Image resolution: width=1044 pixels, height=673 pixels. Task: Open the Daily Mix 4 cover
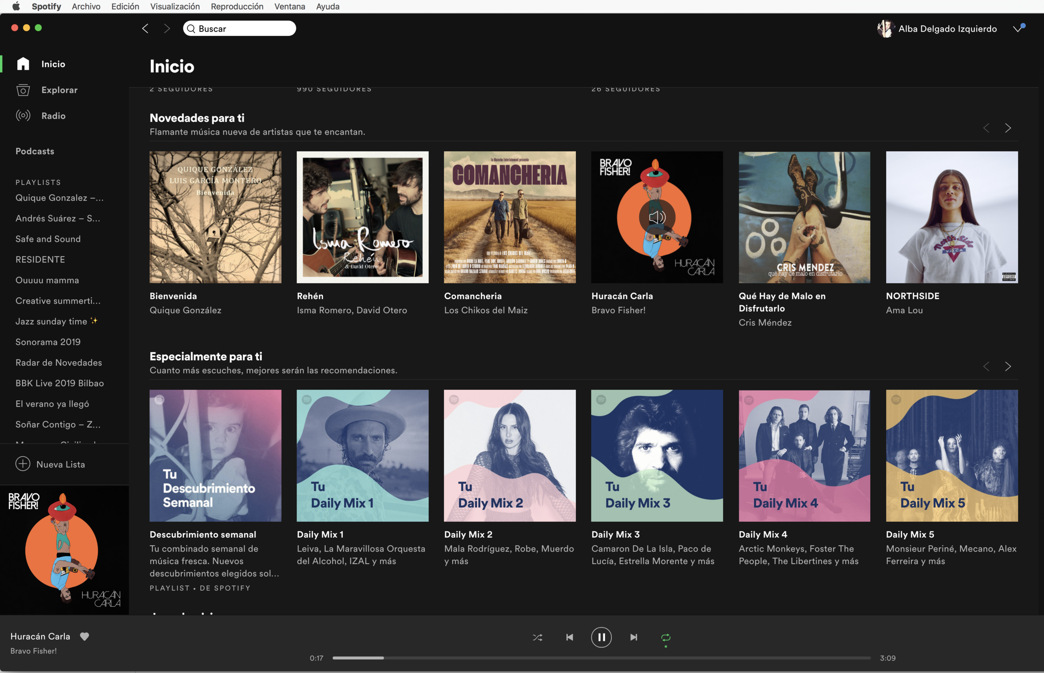(x=805, y=455)
